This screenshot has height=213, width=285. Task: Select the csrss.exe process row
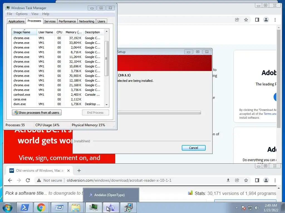58,99
